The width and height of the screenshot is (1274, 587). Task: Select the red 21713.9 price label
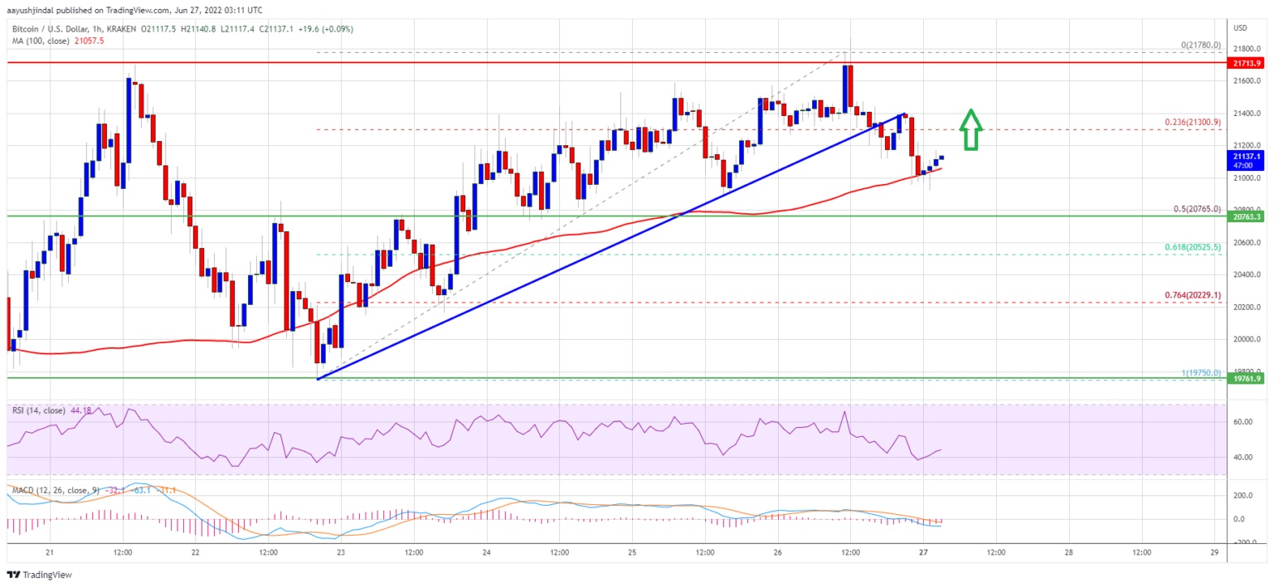pos(1247,63)
